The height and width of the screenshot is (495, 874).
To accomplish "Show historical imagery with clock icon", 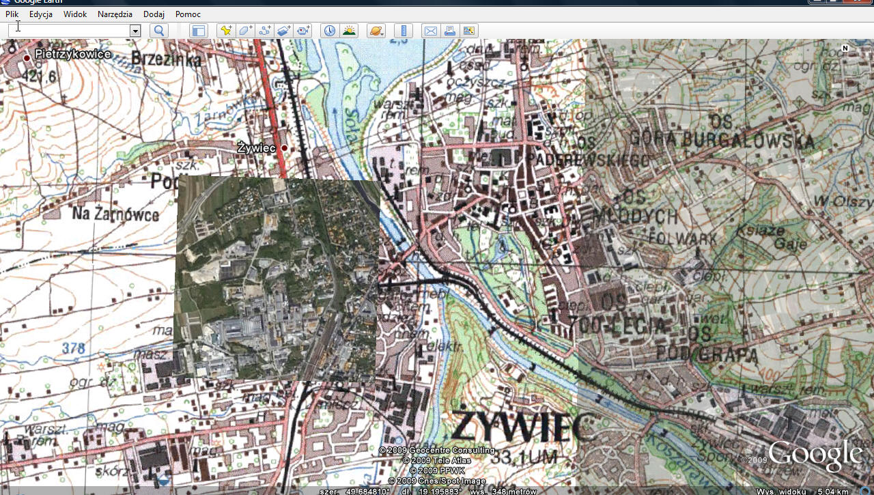I will (x=330, y=31).
